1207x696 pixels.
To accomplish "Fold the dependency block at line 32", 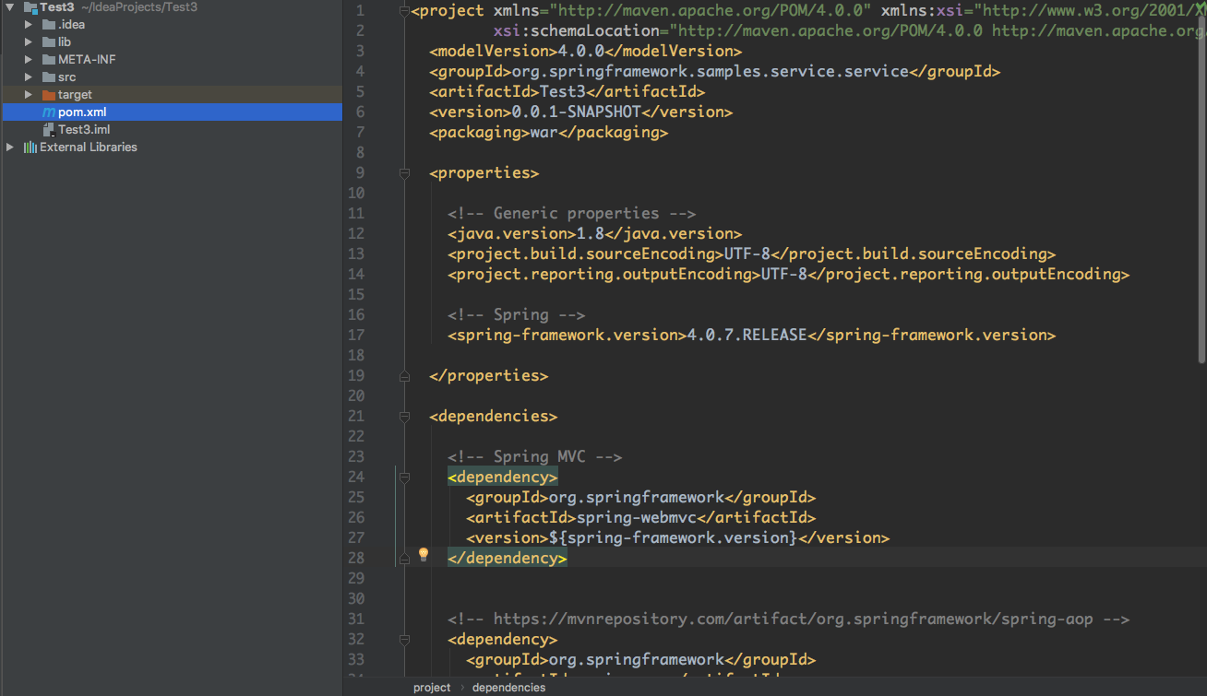I will 404,639.
